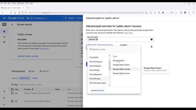Sort by the Principal column arrow
The height and width of the screenshot is (110, 196).
[33, 90]
